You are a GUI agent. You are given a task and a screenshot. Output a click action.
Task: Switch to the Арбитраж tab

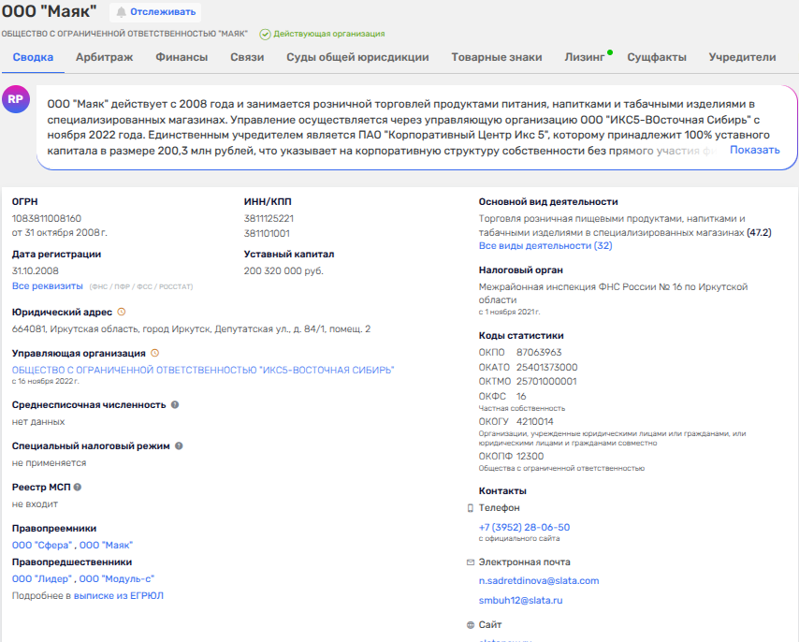click(104, 57)
